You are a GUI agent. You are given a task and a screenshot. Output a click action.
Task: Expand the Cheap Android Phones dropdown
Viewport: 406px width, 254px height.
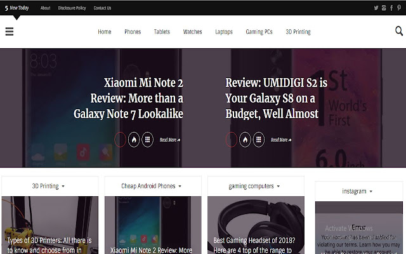click(x=152, y=186)
